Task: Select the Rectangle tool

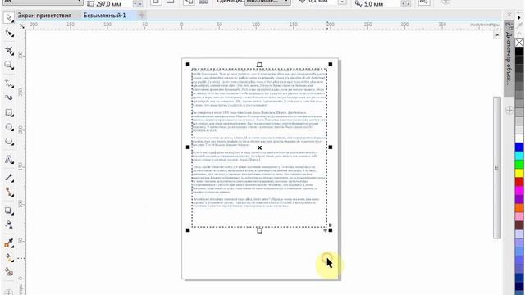Action: pyautogui.click(x=9, y=112)
